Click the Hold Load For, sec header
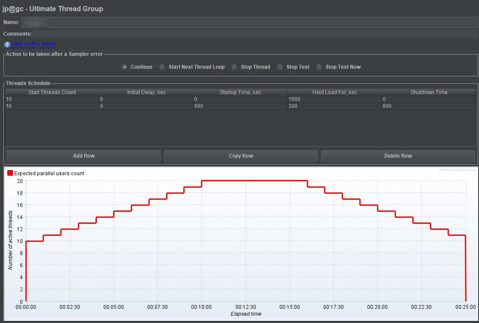479x323 pixels. point(334,92)
